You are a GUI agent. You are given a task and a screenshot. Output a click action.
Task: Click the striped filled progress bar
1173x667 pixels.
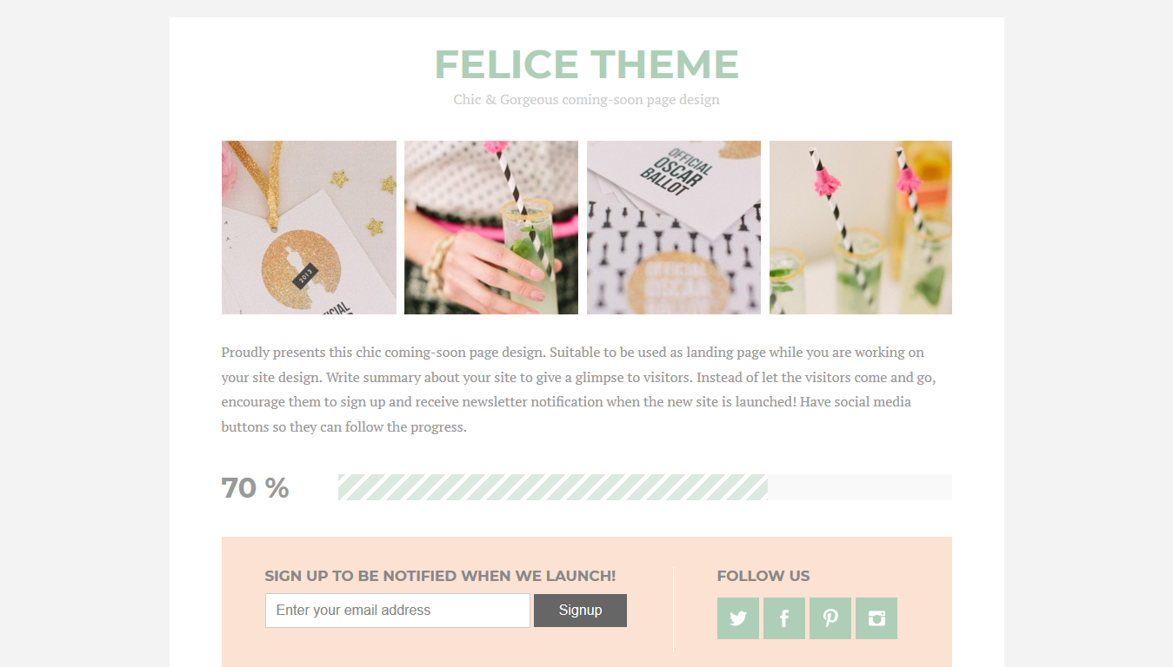coord(553,487)
